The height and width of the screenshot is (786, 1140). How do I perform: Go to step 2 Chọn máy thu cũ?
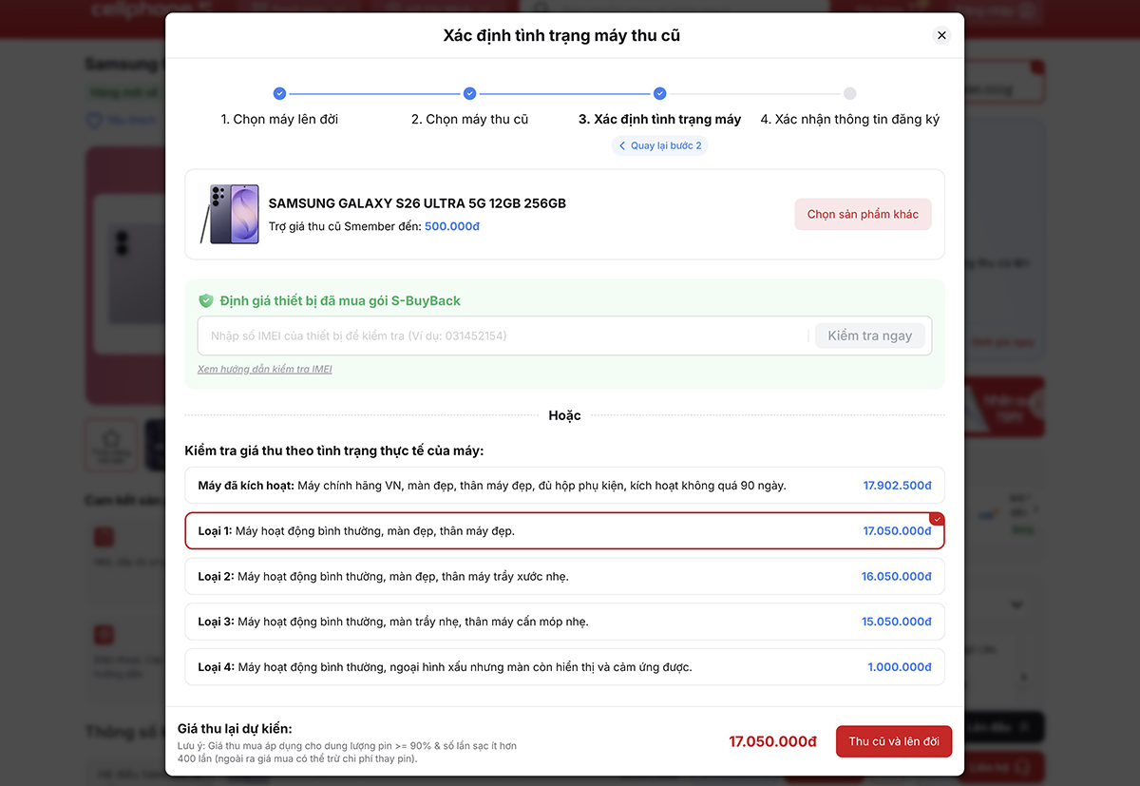469,119
